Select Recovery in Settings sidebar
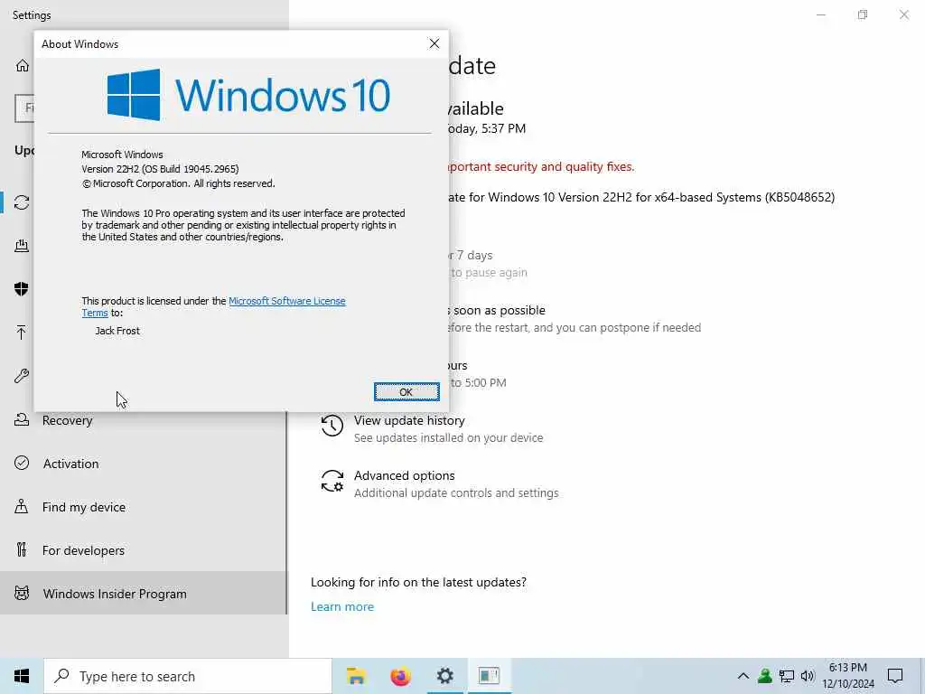The image size is (925, 694). [x=144, y=420]
